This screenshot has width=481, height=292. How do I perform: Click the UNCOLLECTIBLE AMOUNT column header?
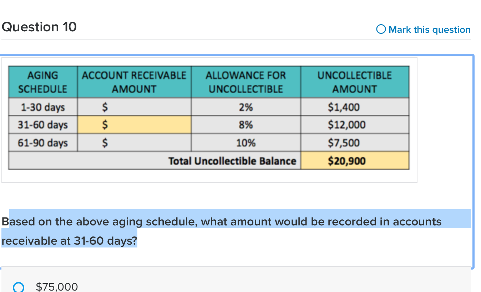coord(354,82)
